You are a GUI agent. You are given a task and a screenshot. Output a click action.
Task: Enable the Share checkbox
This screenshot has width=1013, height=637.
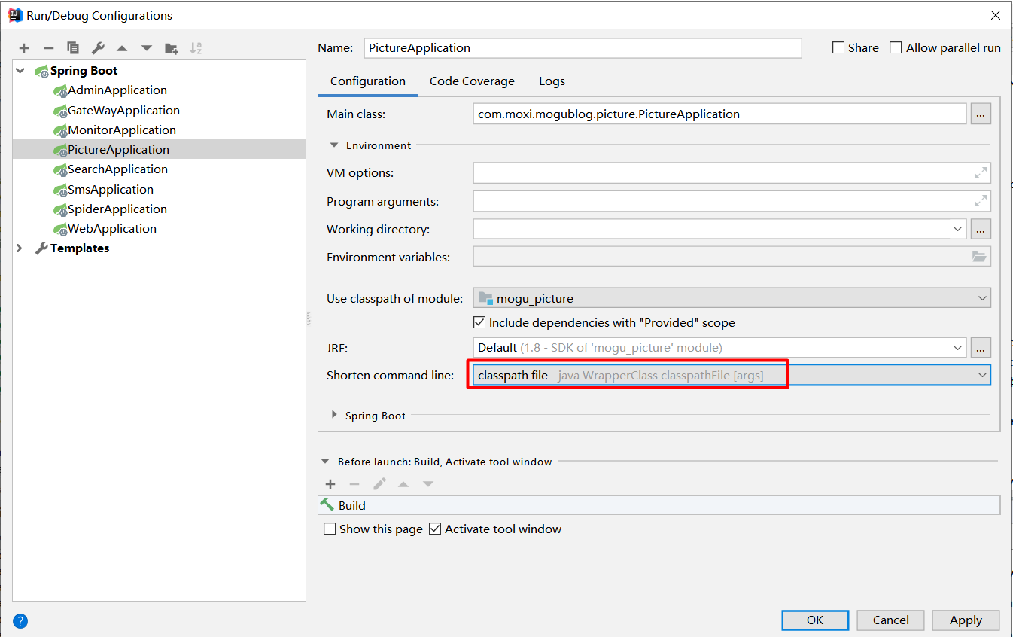[x=838, y=48]
